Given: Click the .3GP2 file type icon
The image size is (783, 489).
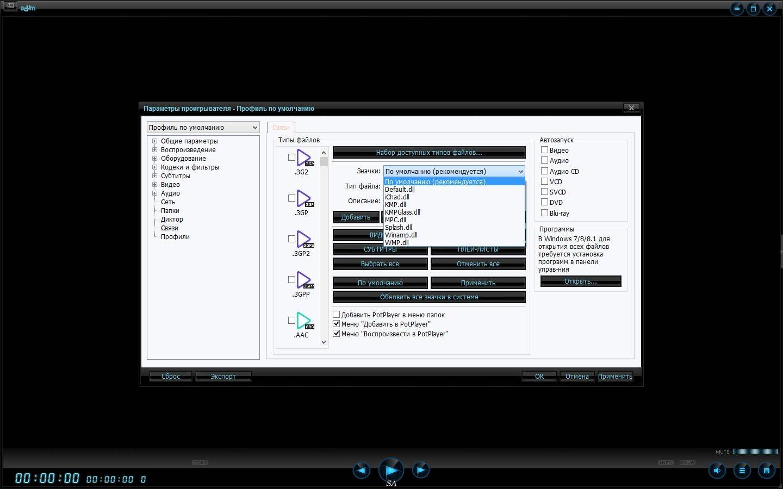Looking at the screenshot, I should (x=304, y=239).
